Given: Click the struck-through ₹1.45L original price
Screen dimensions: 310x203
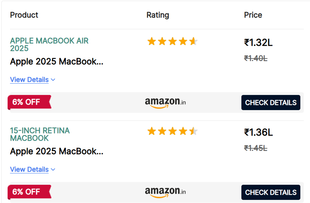Looking at the screenshot, I should pos(256,148).
